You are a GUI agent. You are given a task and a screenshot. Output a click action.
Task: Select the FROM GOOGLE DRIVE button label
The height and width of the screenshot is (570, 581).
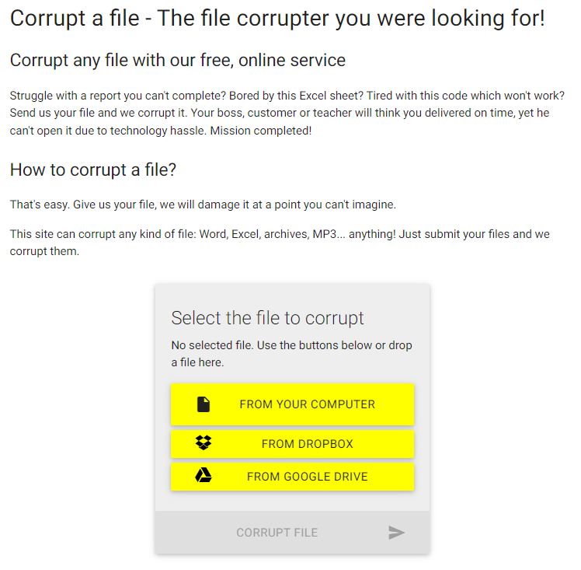pyautogui.click(x=307, y=477)
